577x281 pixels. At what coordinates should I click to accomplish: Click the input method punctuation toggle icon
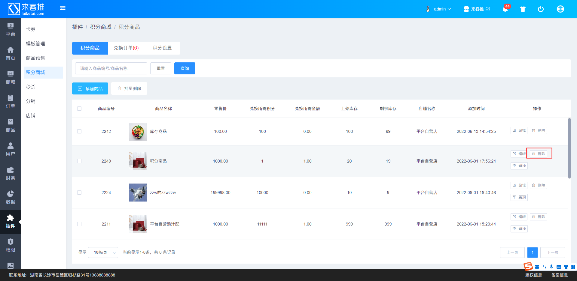coord(544,267)
